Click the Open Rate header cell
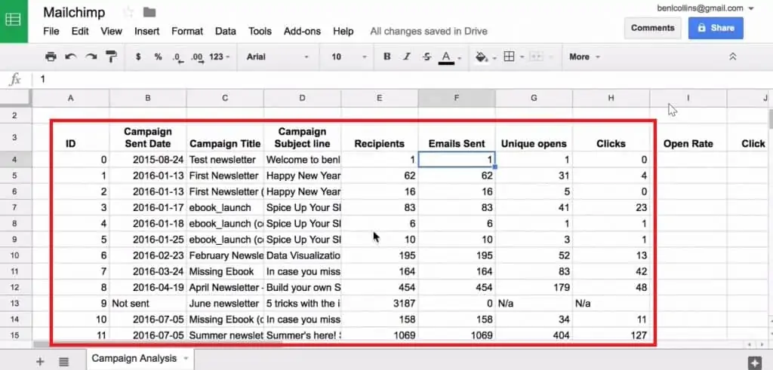This screenshot has height=370, width=773. (688, 138)
